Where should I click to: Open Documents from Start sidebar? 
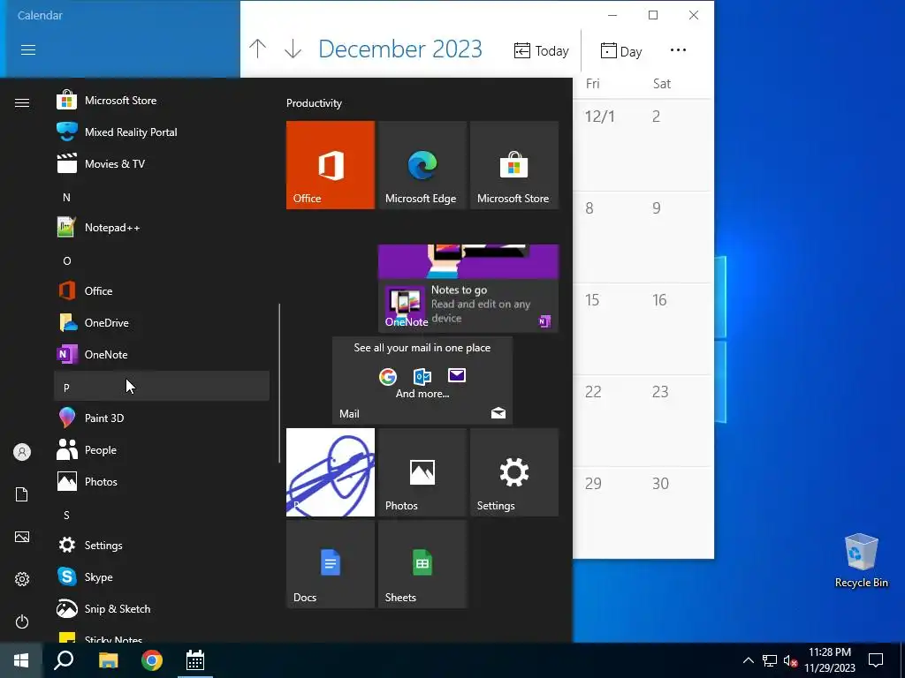coord(22,494)
